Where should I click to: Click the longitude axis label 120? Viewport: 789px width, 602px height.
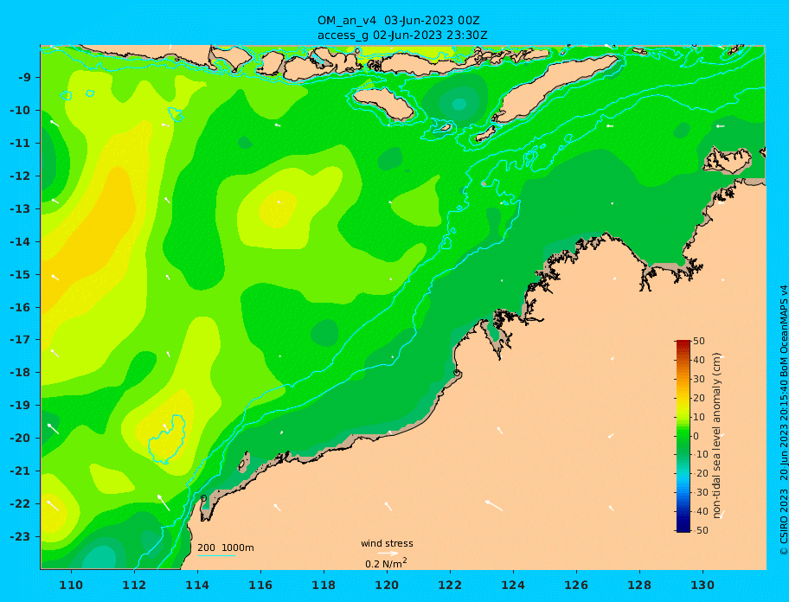pos(387,585)
